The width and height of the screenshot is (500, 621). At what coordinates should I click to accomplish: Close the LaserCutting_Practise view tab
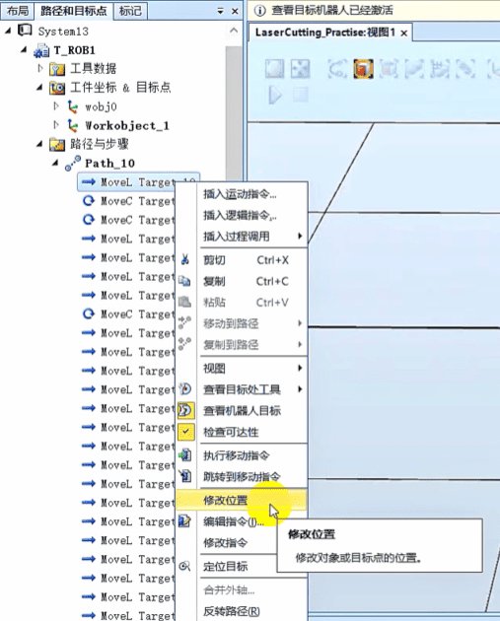pyautogui.click(x=403, y=34)
